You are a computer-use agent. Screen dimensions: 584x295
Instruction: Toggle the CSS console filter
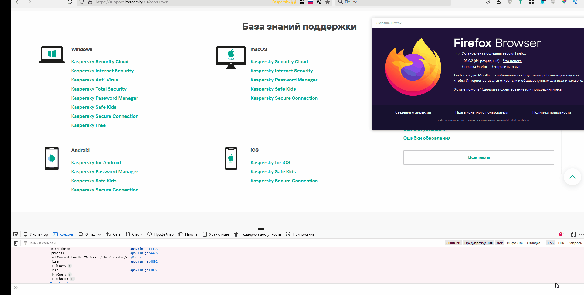tap(551, 243)
